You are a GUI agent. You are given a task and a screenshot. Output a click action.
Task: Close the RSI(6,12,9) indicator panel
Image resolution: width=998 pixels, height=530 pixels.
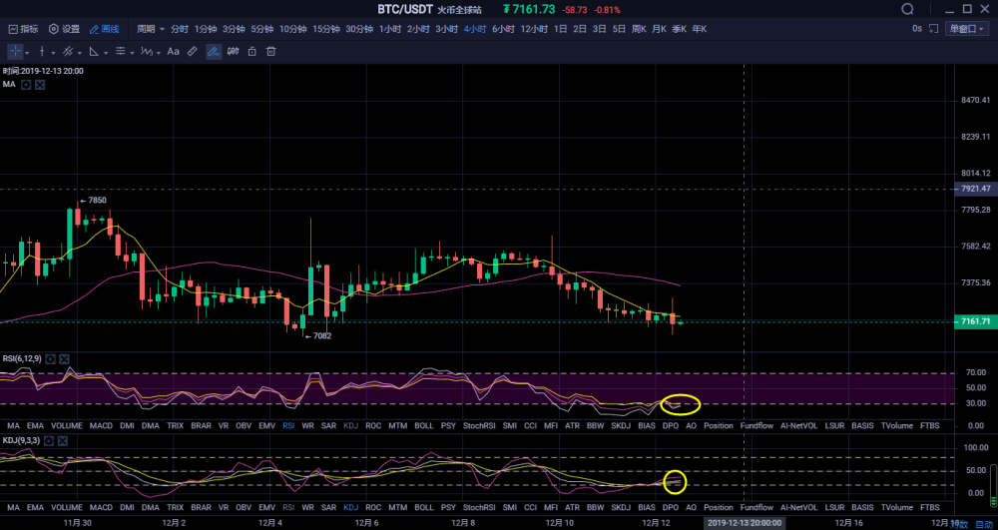click(64, 357)
